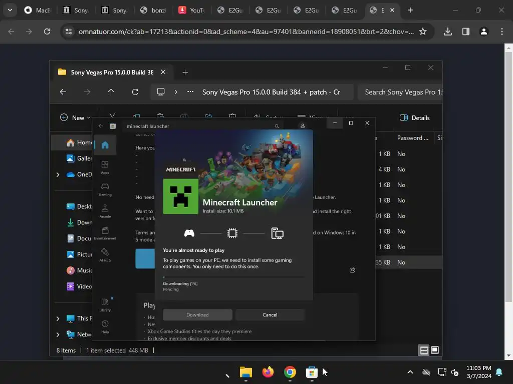The image size is (513, 384).
Task: Switch to the bonzi Chrome tab
Action: tap(153, 10)
